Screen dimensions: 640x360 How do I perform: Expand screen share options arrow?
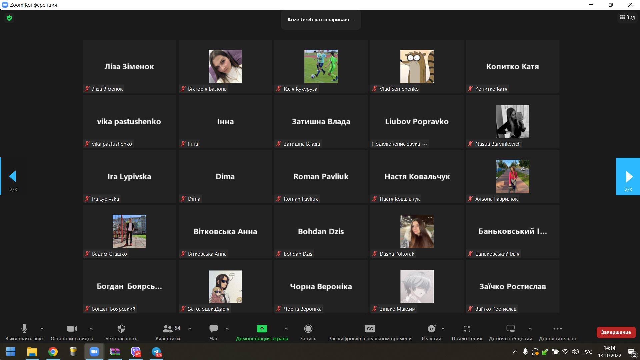[286, 329]
